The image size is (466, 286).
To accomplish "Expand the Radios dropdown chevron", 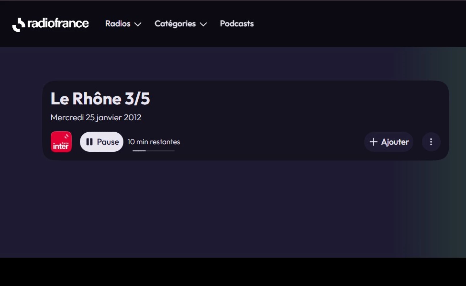I will [x=138, y=24].
